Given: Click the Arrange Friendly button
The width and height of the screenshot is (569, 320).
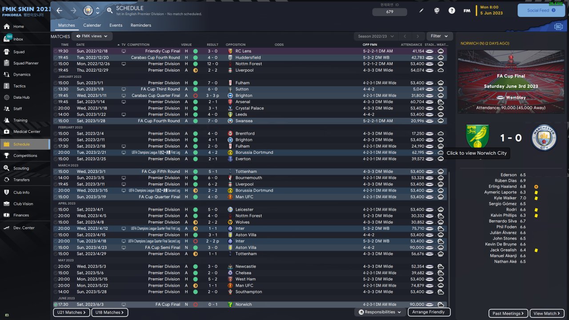Looking at the screenshot, I should (429, 312).
